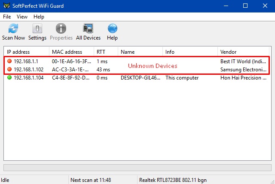Select the 192.168.1.1 IP address cell
The image size is (275, 184).
(x=26, y=61)
